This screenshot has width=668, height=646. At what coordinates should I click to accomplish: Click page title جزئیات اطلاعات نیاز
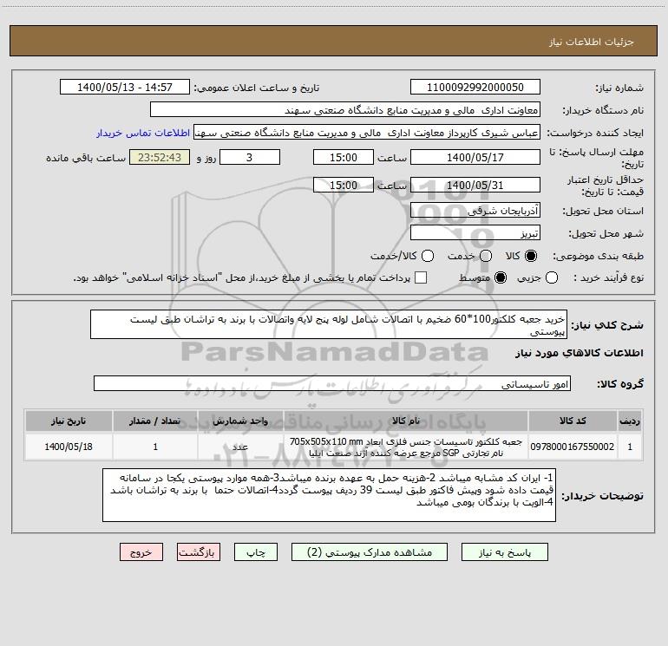(x=592, y=42)
